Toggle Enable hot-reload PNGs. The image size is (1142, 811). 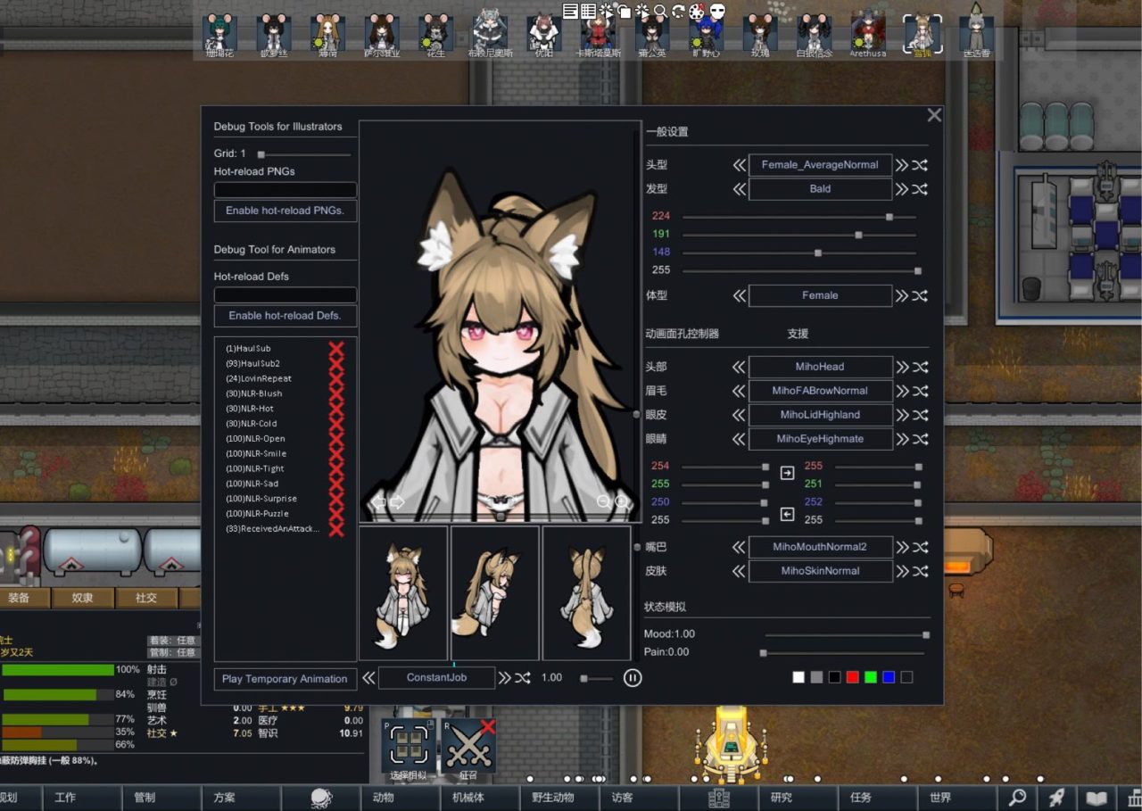[x=285, y=211]
